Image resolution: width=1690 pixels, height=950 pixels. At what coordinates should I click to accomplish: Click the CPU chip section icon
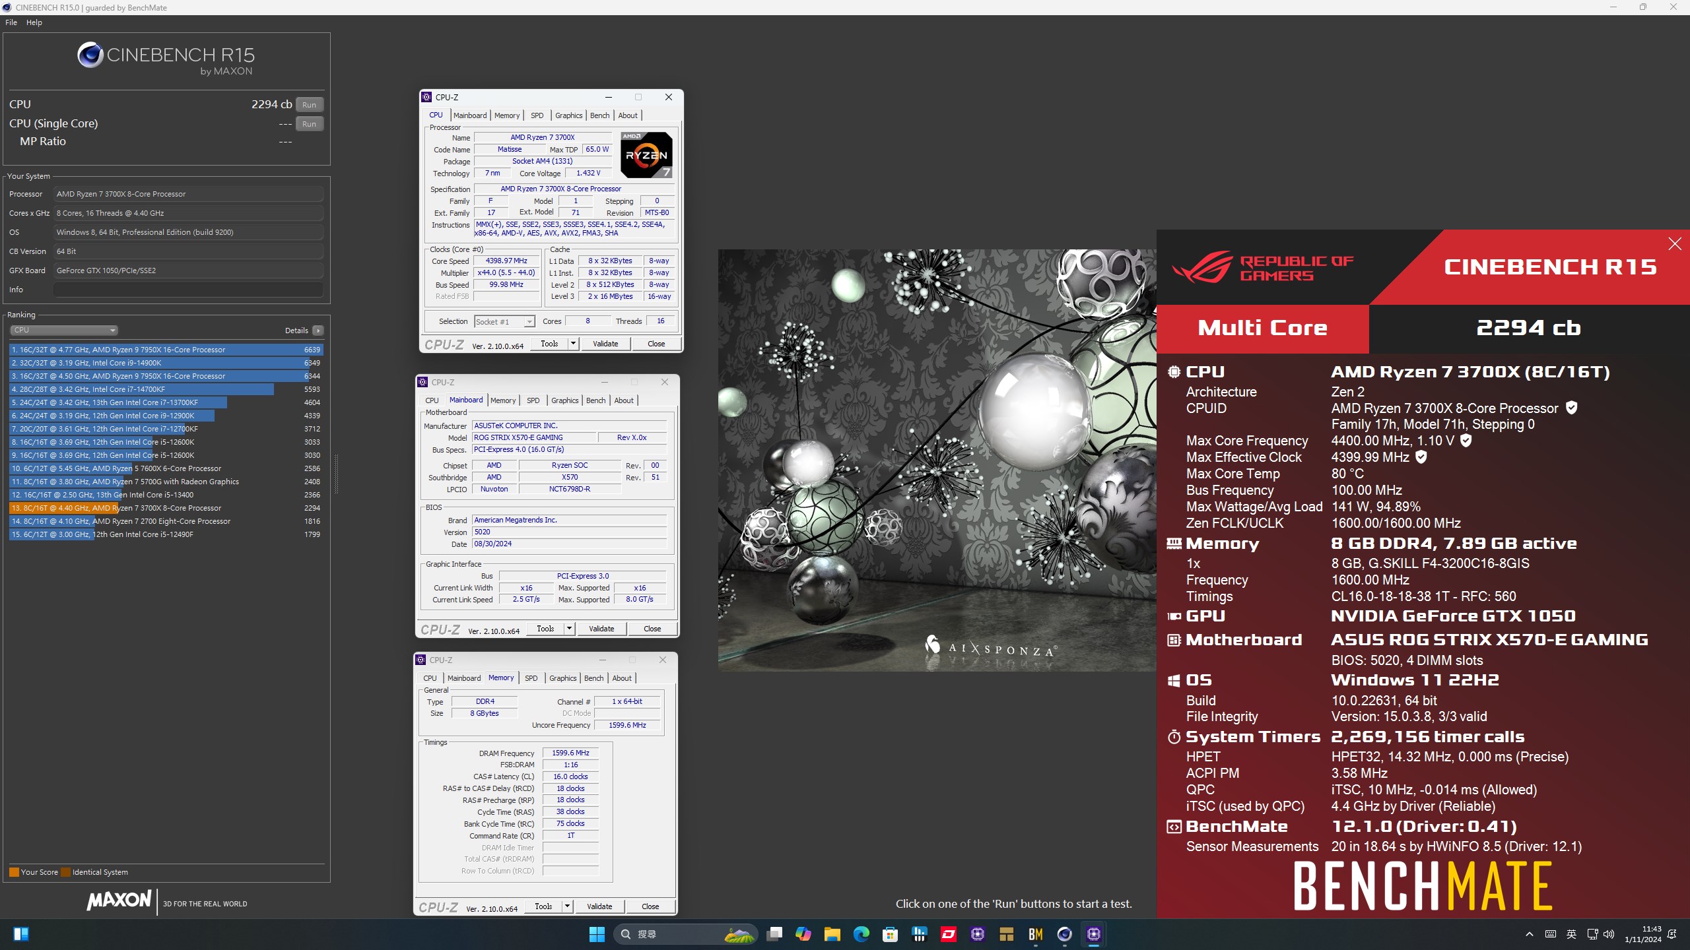pyautogui.click(x=1174, y=372)
